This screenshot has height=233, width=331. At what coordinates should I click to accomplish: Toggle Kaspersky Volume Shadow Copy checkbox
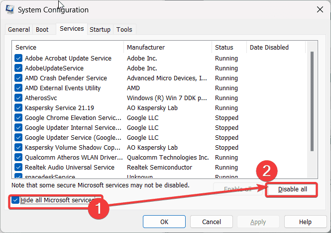[x=18, y=147]
